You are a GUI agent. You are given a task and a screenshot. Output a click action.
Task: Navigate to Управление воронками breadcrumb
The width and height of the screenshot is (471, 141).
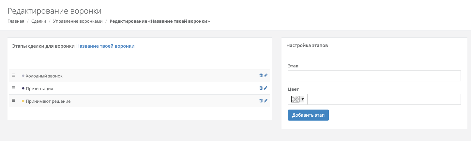coord(78,21)
